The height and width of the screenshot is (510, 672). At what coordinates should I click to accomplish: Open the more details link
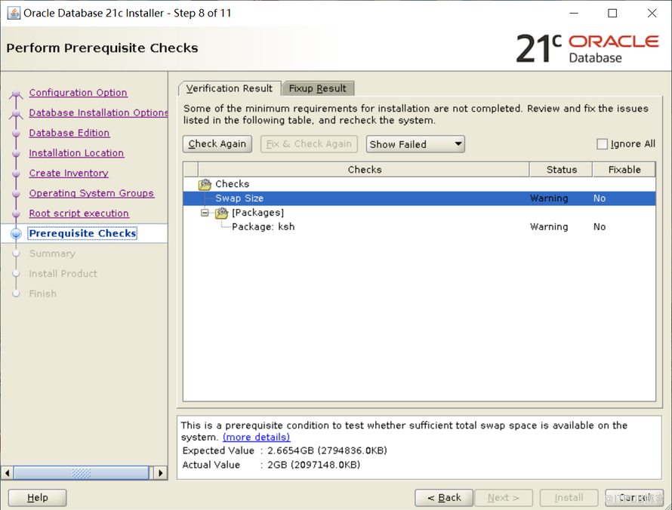click(x=256, y=438)
